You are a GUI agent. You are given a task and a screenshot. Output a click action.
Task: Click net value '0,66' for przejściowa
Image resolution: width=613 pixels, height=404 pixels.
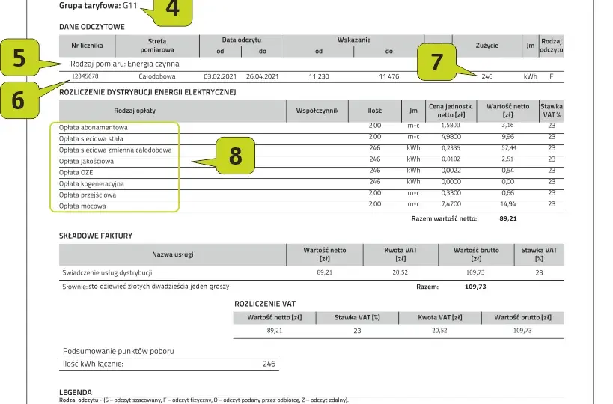(x=508, y=193)
